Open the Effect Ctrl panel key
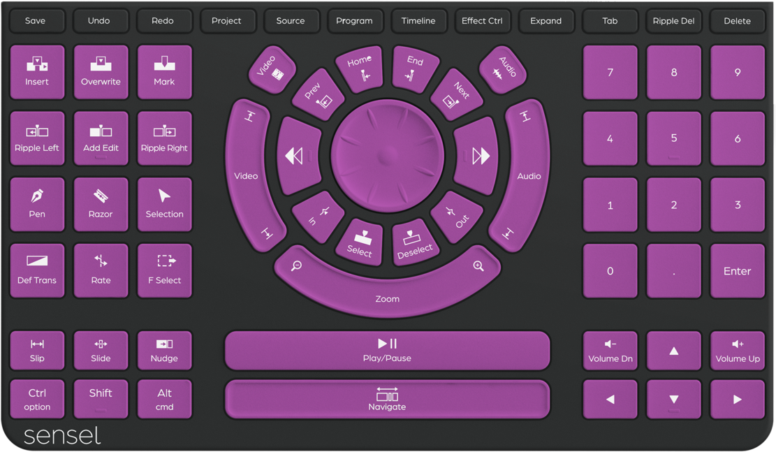This screenshot has height=452, width=776. point(482,21)
